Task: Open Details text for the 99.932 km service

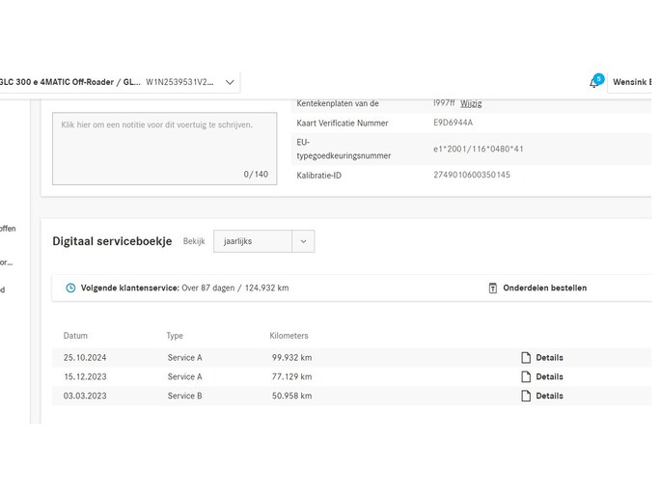Action: (549, 357)
